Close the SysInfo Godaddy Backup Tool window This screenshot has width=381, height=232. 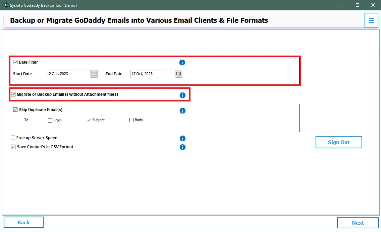(x=373, y=5)
